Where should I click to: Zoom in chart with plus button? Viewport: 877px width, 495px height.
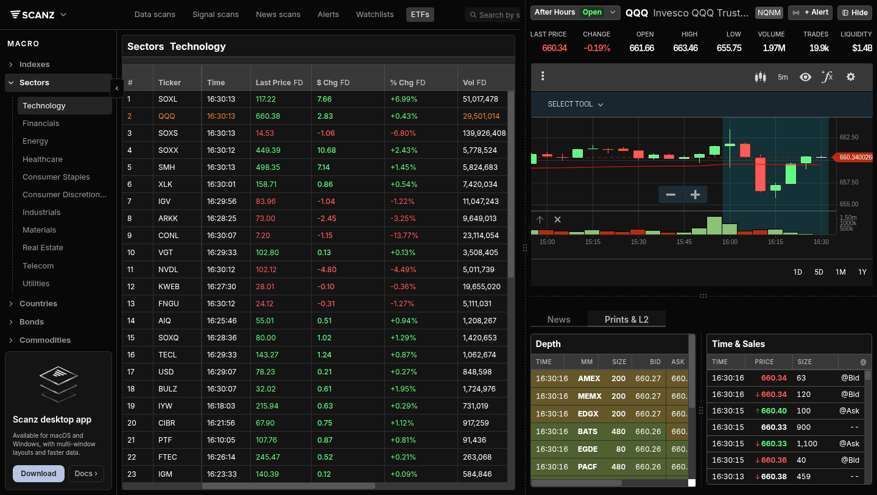click(695, 195)
